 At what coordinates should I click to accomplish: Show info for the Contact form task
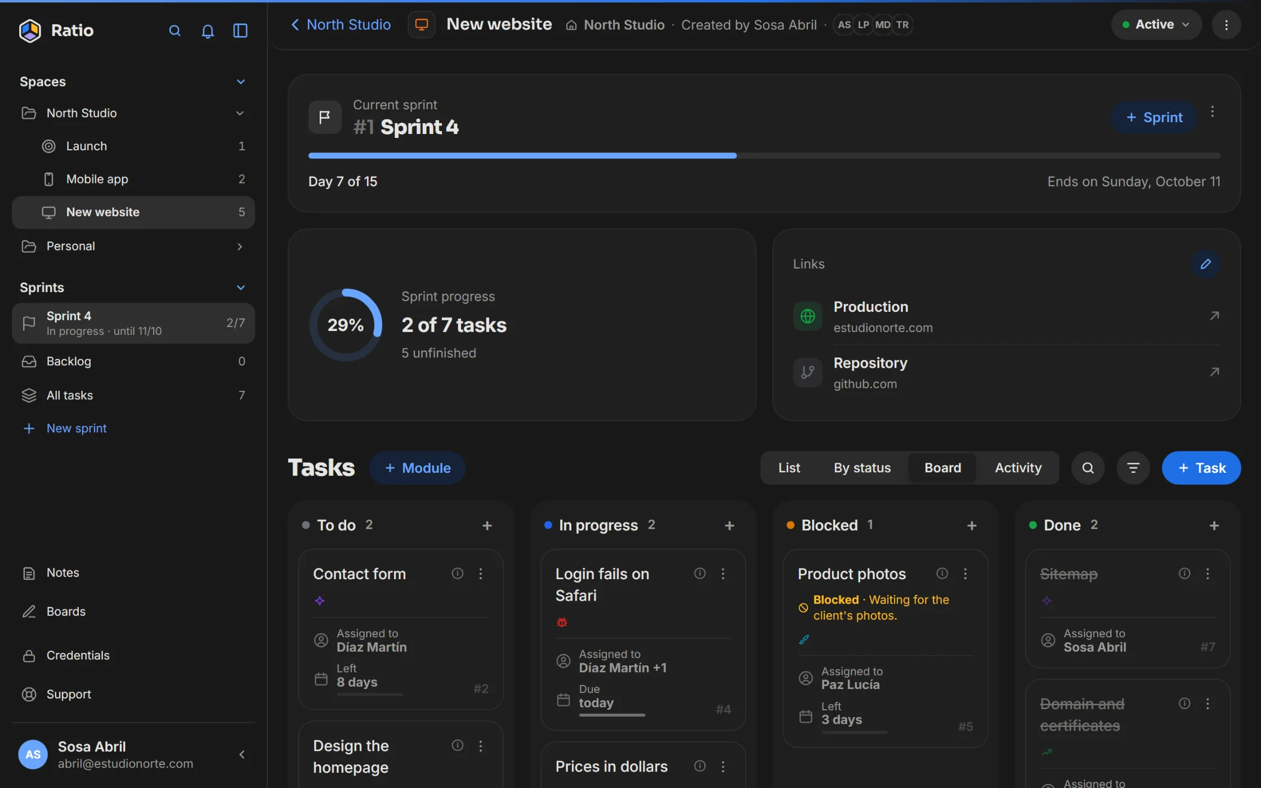pyautogui.click(x=457, y=574)
